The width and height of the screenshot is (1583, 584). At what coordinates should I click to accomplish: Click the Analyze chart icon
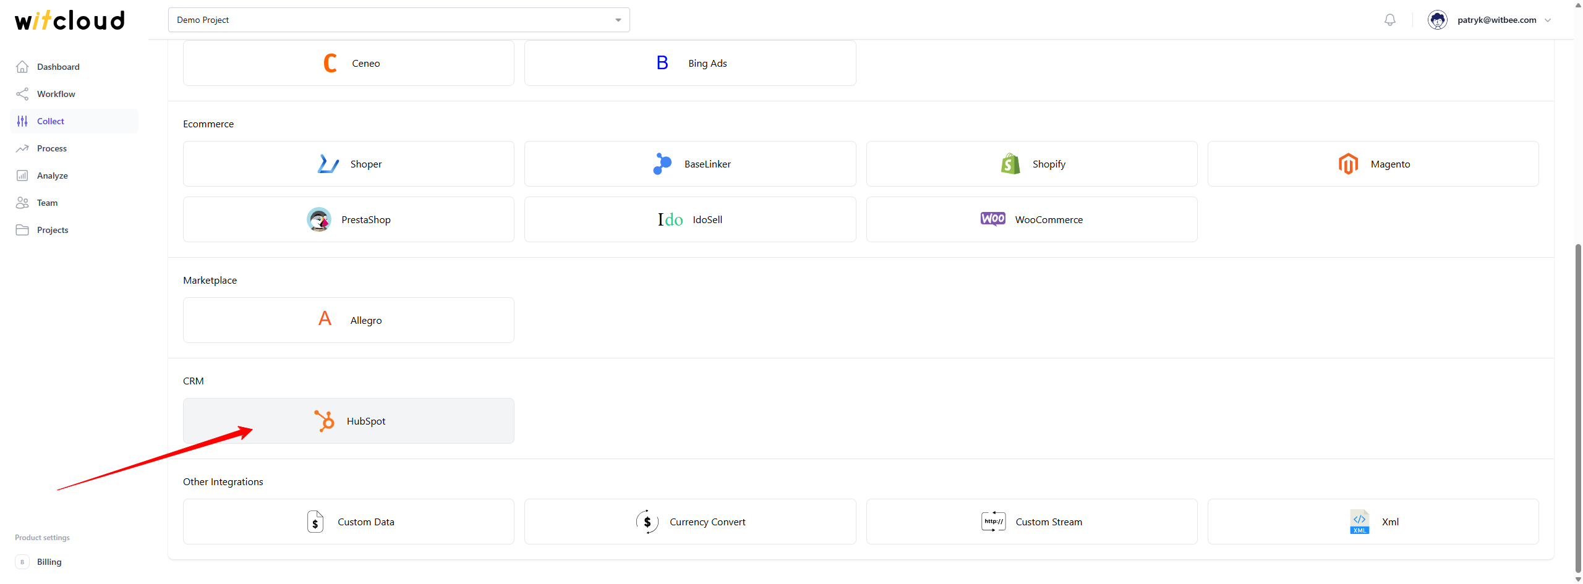22,176
